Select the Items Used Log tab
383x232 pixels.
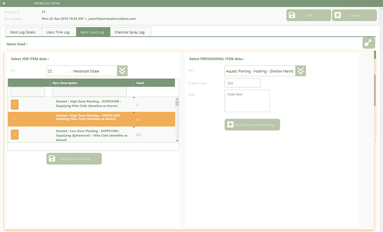point(93,32)
